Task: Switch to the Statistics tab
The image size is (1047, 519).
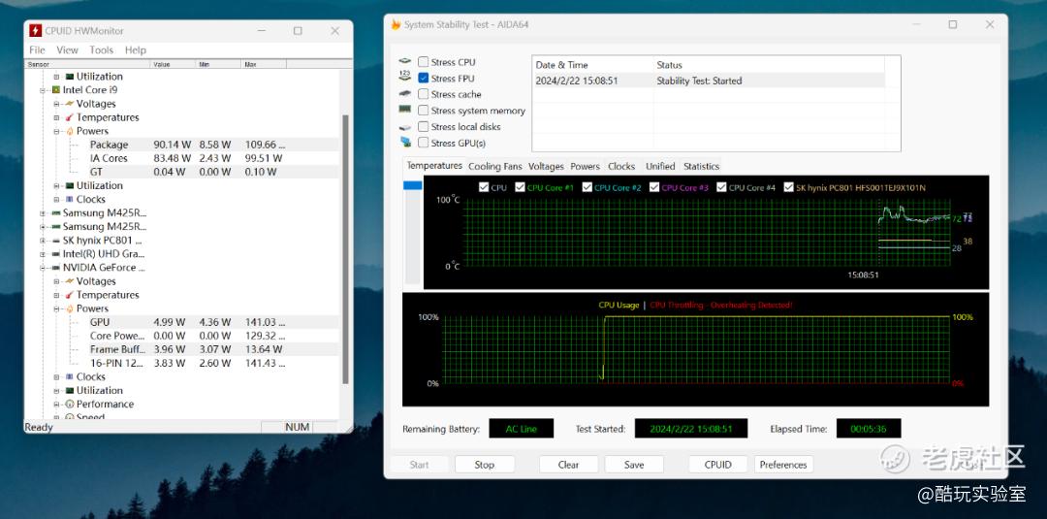Action: click(701, 166)
